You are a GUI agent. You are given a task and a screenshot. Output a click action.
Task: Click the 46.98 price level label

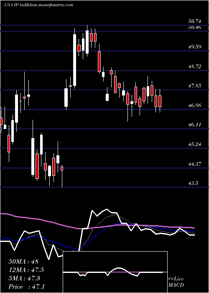pyautogui.click(x=195, y=105)
